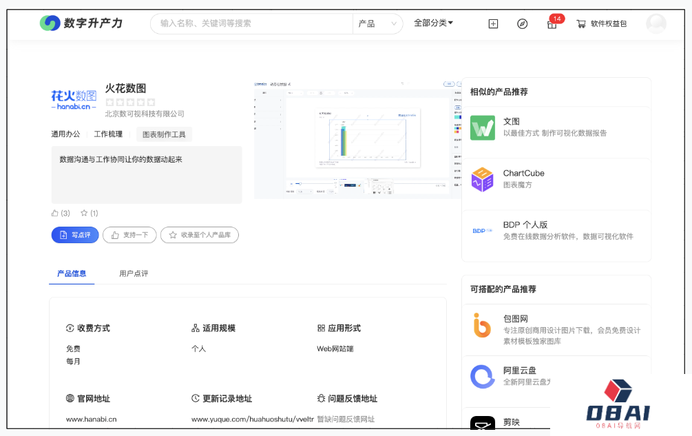Image resolution: width=692 pixels, height=436 pixels.
Task: Open the user avatar in header
Action: pos(656,23)
